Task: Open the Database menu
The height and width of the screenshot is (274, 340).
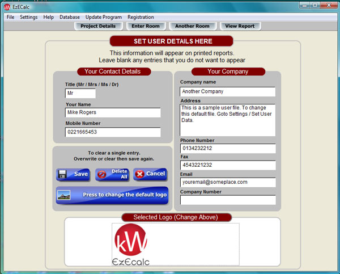Action: point(70,17)
